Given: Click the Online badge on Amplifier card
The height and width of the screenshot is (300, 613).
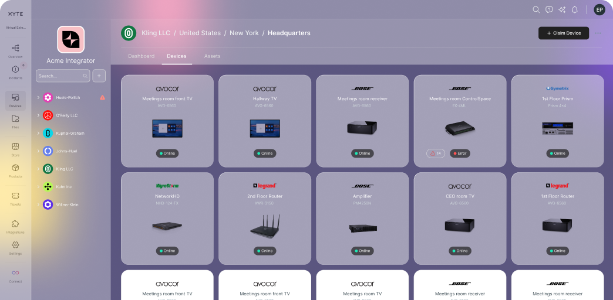Looking at the screenshot, I should pyautogui.click(x=362, y=251).
